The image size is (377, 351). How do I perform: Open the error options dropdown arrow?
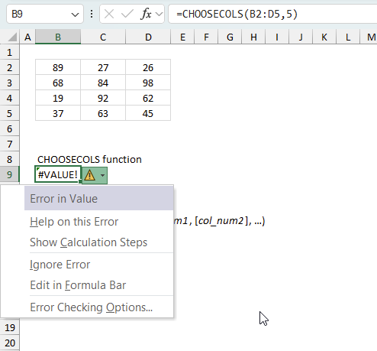point(102,175)
